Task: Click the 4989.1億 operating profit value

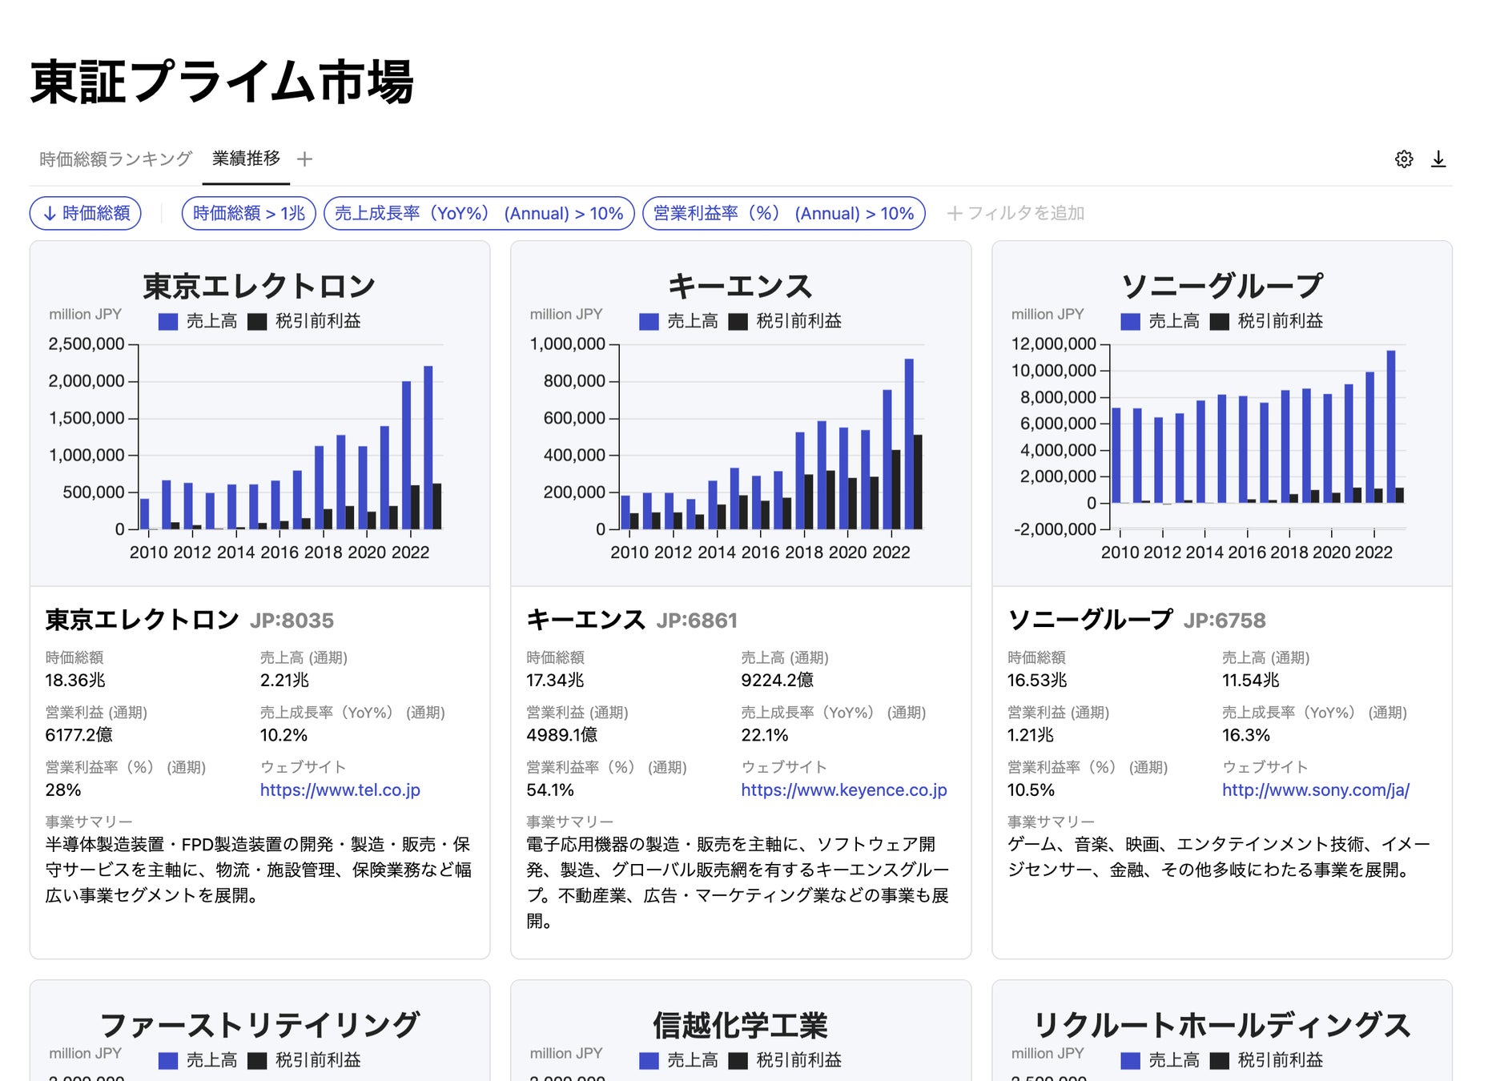Action: coord(561,734)
